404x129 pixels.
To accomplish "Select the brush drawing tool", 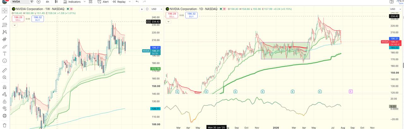I will (x=5, y=47).
